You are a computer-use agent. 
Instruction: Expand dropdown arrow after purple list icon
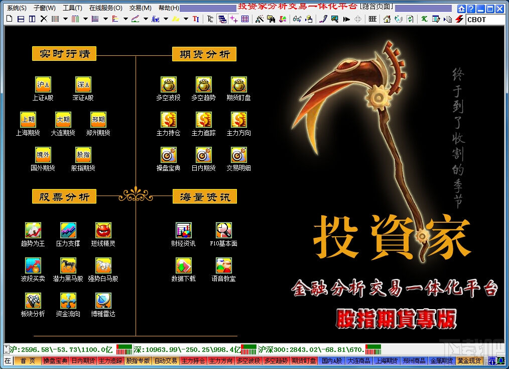pyautogui.click(x=105, y=19)
